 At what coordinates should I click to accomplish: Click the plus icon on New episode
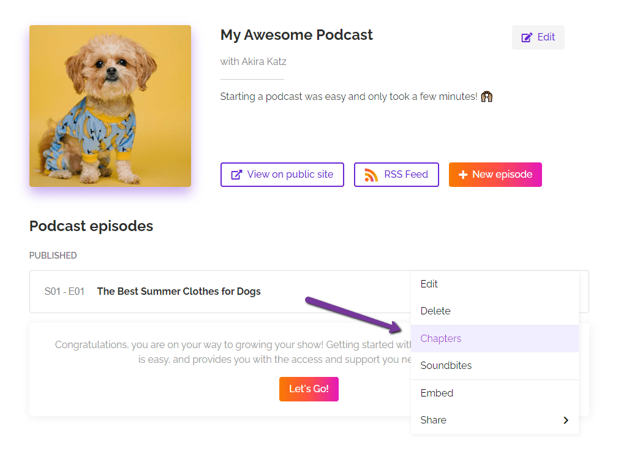464,174
